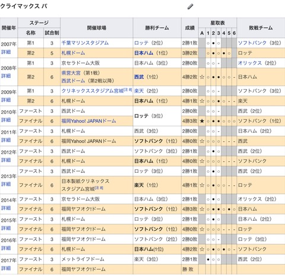Select the 成績 column header
Image resolution: width=285 pixels, height=276 pixels.
point(190,28)
